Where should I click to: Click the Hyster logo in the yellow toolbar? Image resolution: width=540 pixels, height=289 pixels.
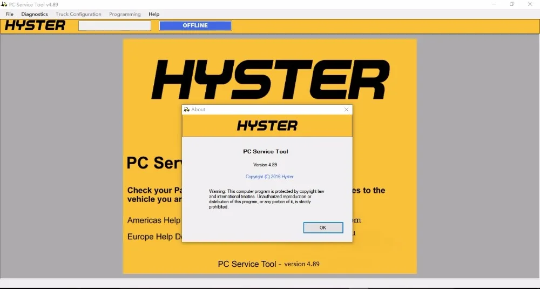(35, 25)
